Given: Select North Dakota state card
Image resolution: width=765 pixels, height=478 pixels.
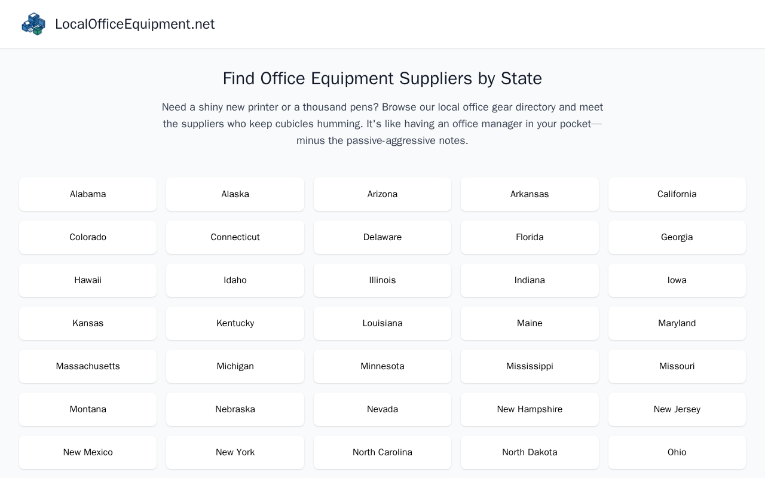Looking at the screenshot, I should [530, 452].
